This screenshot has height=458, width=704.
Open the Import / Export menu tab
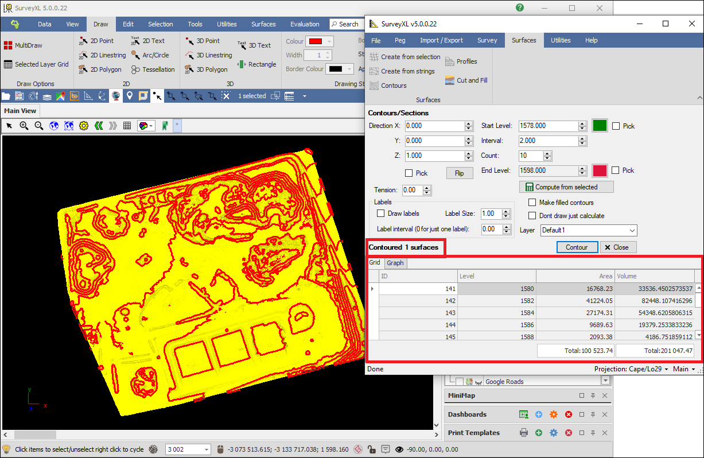click(441, 40)
